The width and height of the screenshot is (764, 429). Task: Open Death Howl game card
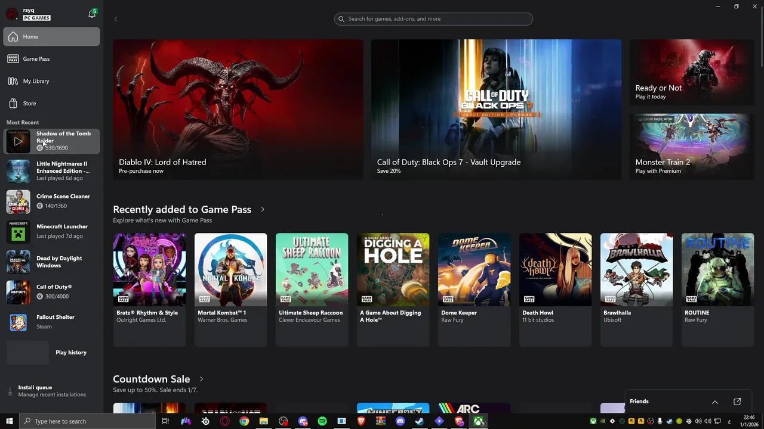coord(555,290)
